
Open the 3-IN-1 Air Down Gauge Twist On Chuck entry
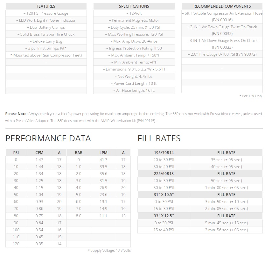pyautogui.click(x=222, y=30)
